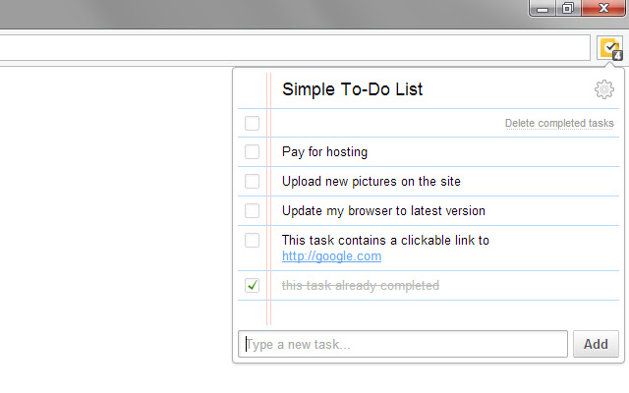Click the Add button
629x393 pixels.
tap(596, 344)
